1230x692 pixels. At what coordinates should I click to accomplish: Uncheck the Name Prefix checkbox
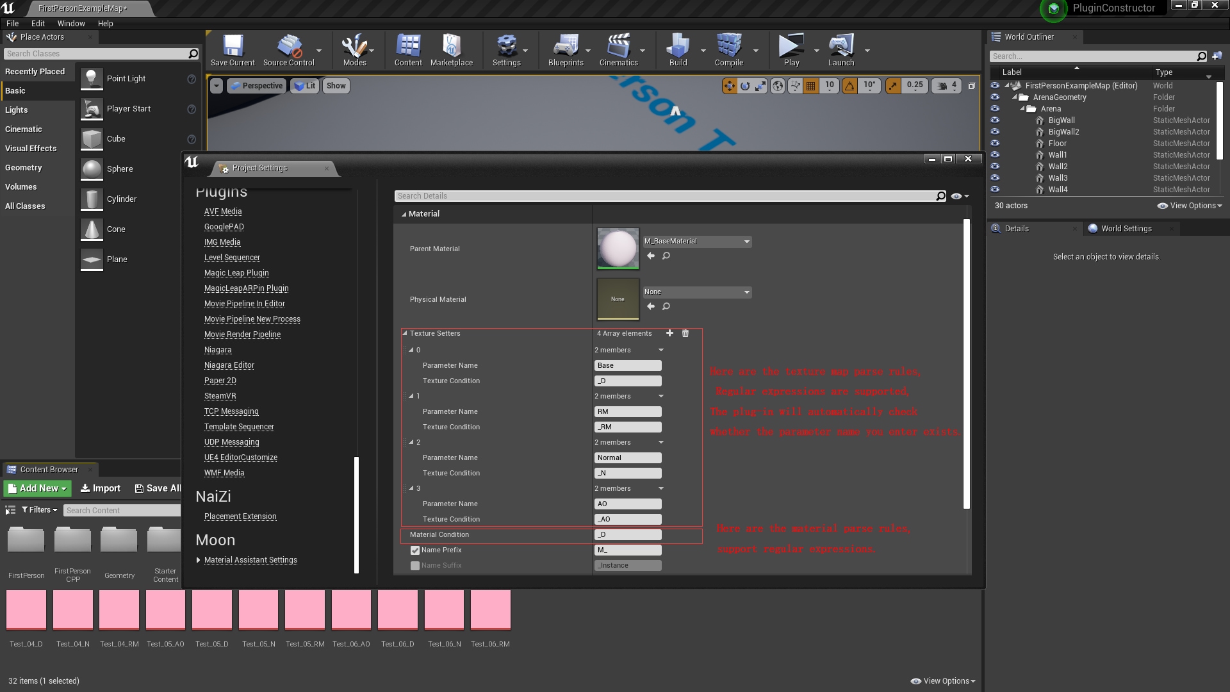414,550
